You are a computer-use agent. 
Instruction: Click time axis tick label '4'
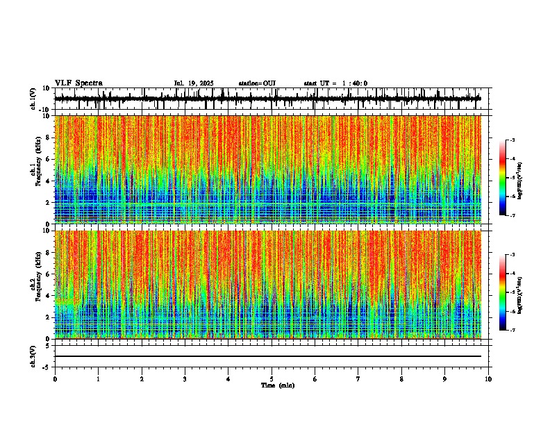[228, 379]
